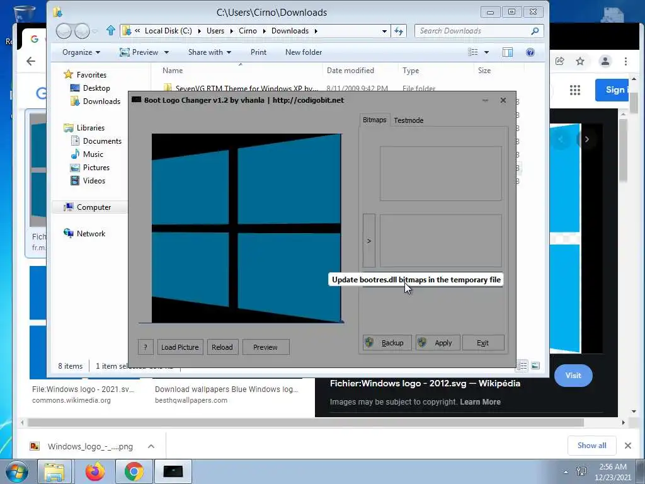
Task: Click the upper empty bitmap box
Action: [440, 173]
